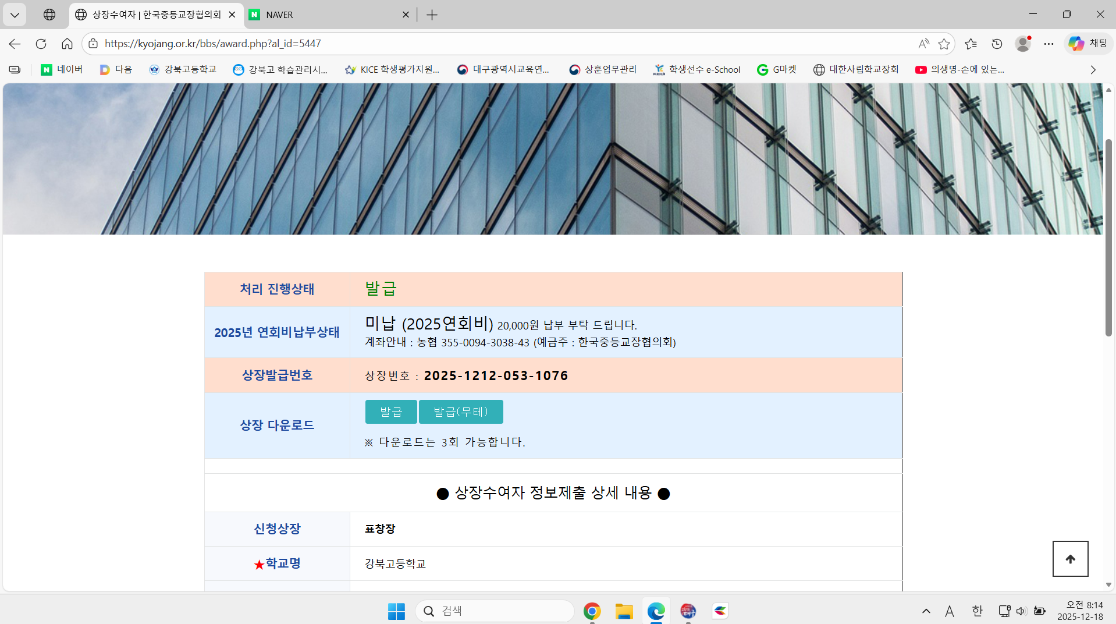Click the scroll-to-top arrow button

(x=1070, y=559)
